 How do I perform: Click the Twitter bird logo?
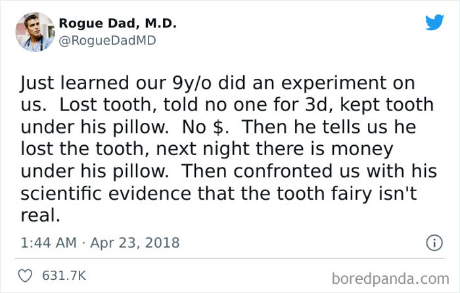click(434, 24)
